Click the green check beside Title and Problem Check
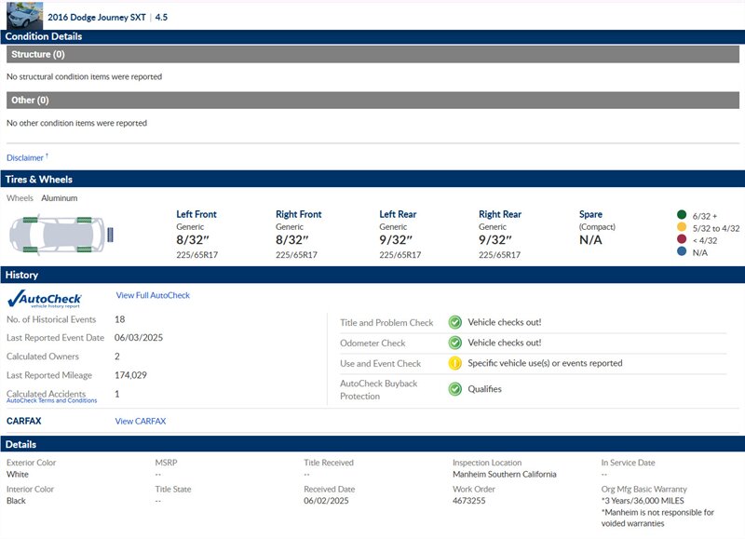Image resolution: width=745 pixels, height=539 pixels. (x=455, y=322)
